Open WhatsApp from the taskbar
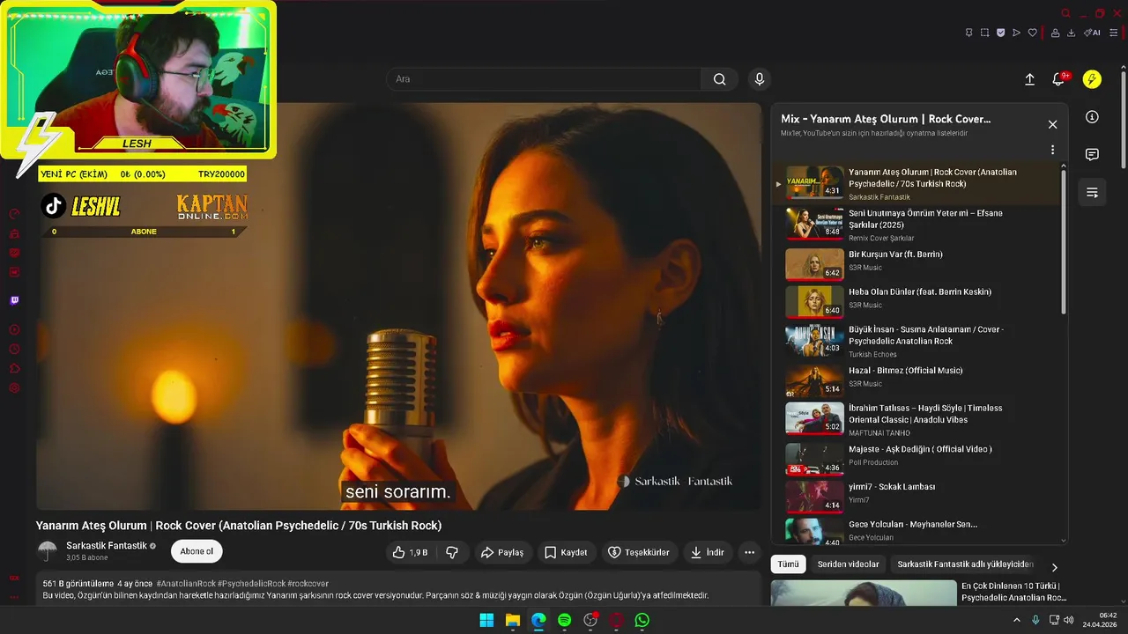This screenshot has width=1128, height=634. [x=642, y=620]
